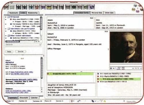Click the green icon near the toolbar's end
Image resolution: width=144 pixels, height=105 pixels.
(86, 7)
